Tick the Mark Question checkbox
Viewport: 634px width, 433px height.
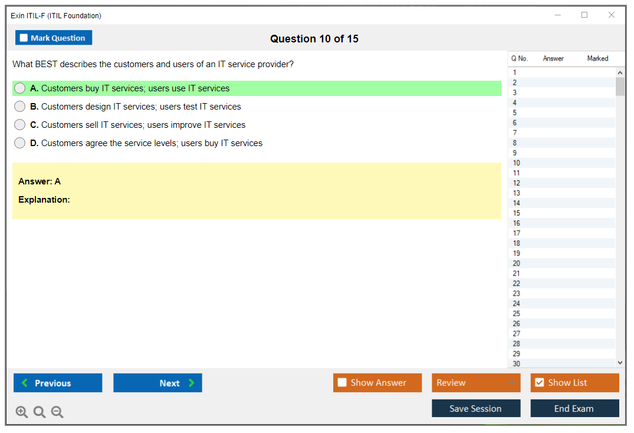[x=24, y=38]
